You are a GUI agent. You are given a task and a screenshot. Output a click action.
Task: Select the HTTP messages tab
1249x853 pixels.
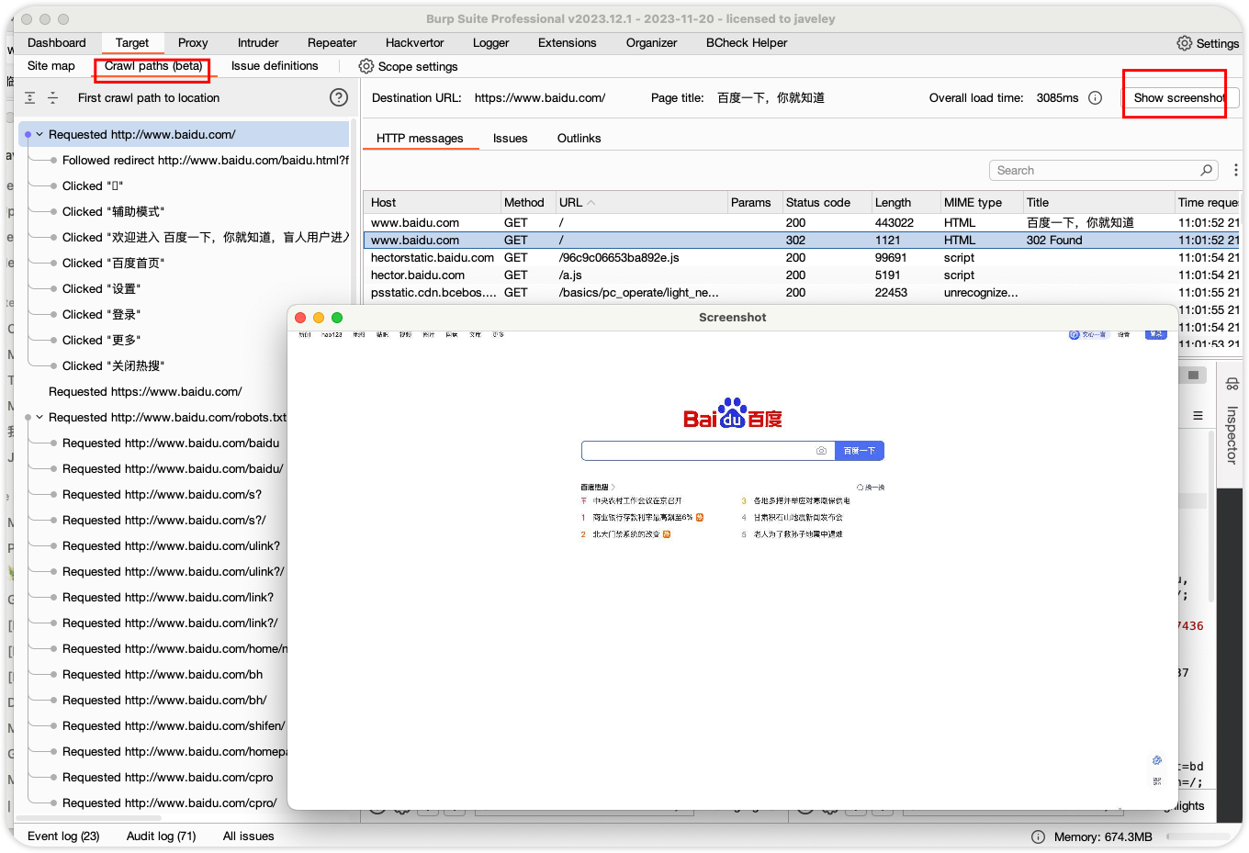420,139
